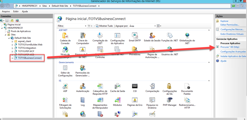Open Cadeias de Conexão feature

tap(65, 38)
